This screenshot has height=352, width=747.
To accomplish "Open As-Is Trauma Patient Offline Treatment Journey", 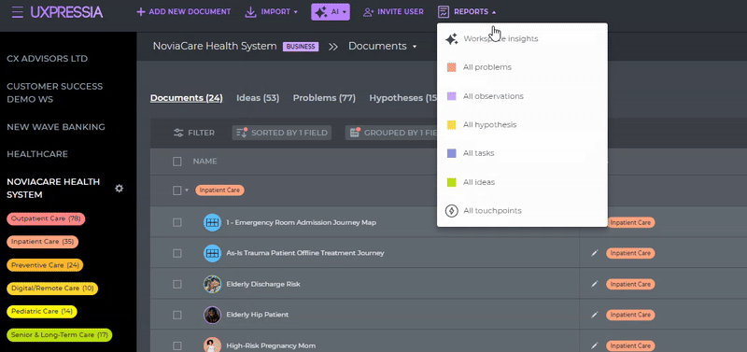I will tap(305, 253).
